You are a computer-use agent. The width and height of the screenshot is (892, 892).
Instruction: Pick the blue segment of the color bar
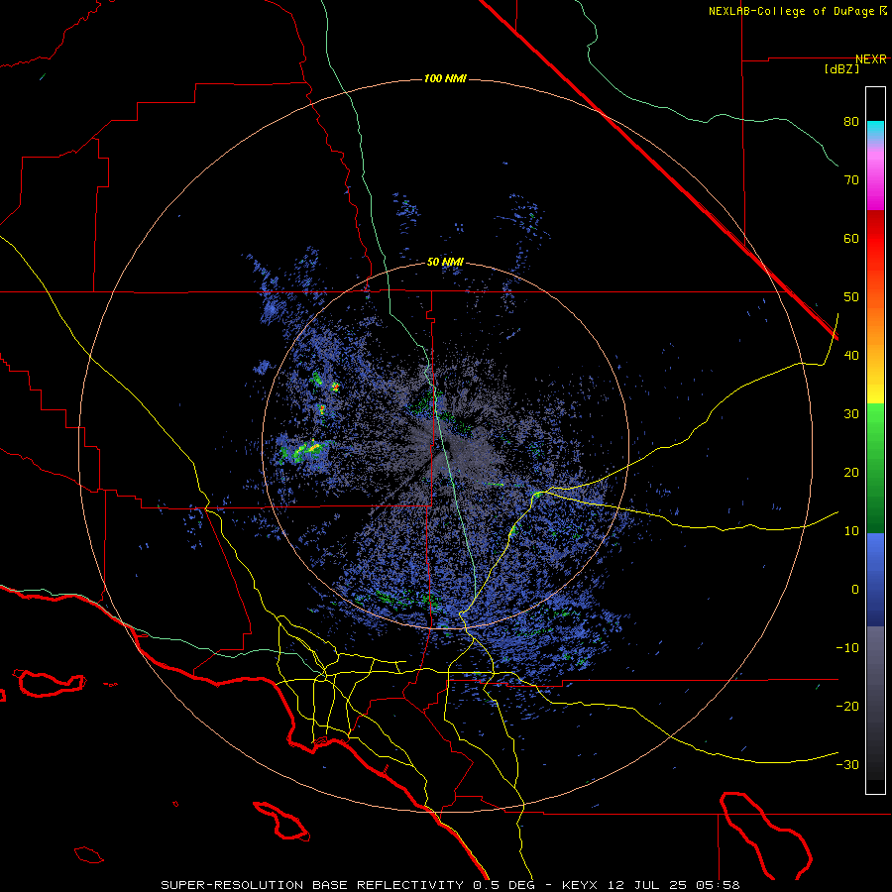tap(875, 580)
